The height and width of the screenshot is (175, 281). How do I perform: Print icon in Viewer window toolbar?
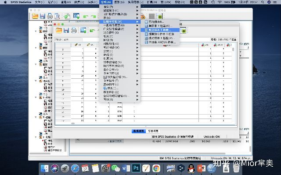tap(50, 16)
